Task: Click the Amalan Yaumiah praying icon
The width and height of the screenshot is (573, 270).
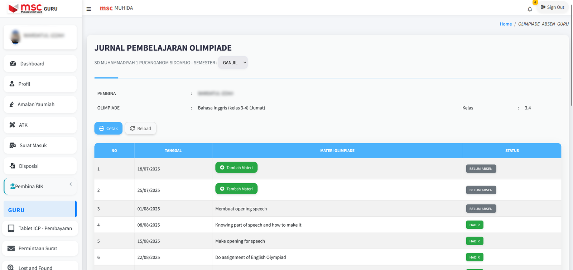Action: coord(11,104)
